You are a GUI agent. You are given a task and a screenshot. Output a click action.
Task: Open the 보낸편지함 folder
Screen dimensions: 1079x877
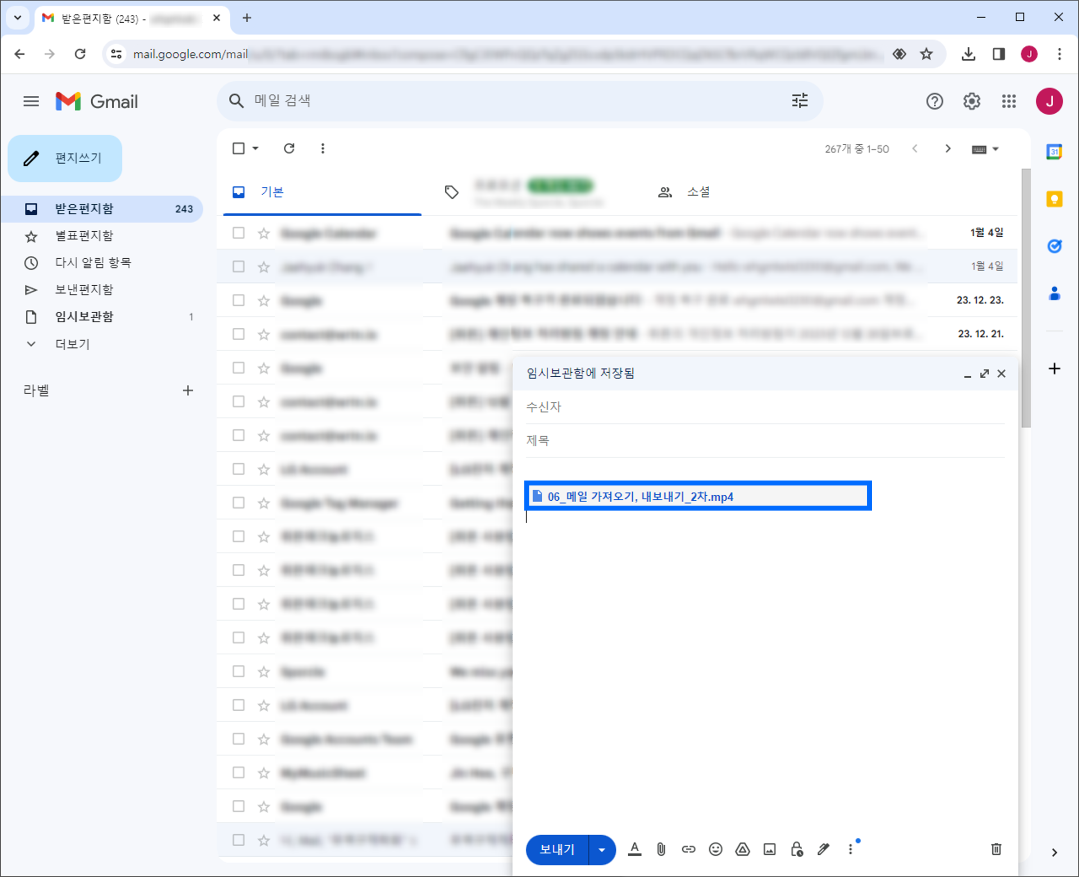(84, 290)
